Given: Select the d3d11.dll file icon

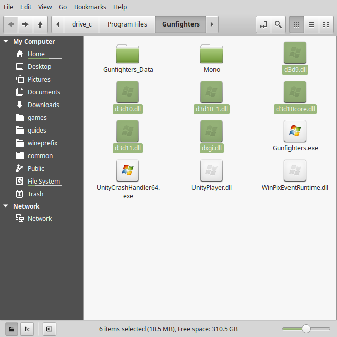Looking at the screenshot, I should [x=128, y=132].
